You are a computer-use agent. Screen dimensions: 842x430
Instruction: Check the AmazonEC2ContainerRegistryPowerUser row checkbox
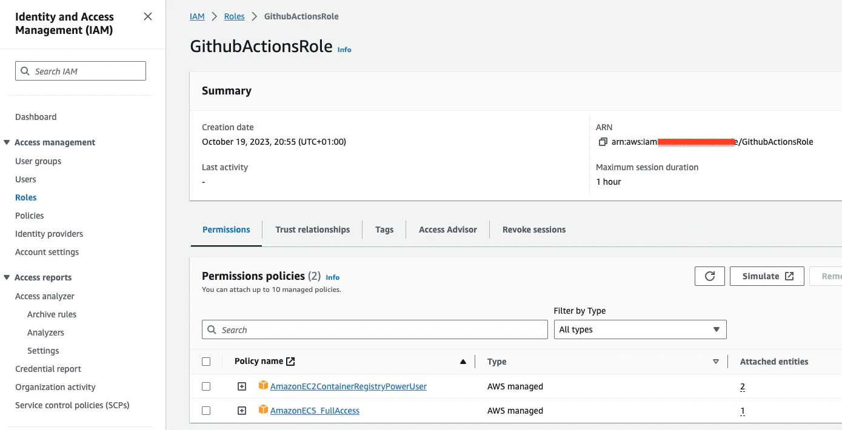tap(206, 386)
